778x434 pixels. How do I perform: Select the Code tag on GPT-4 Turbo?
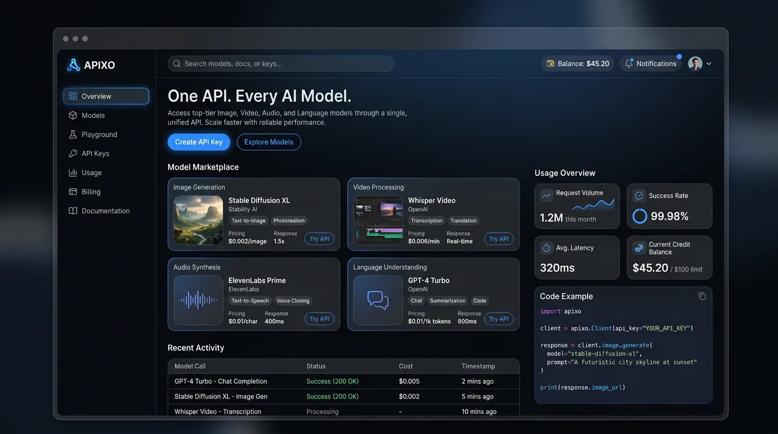(x=480, y=301)
